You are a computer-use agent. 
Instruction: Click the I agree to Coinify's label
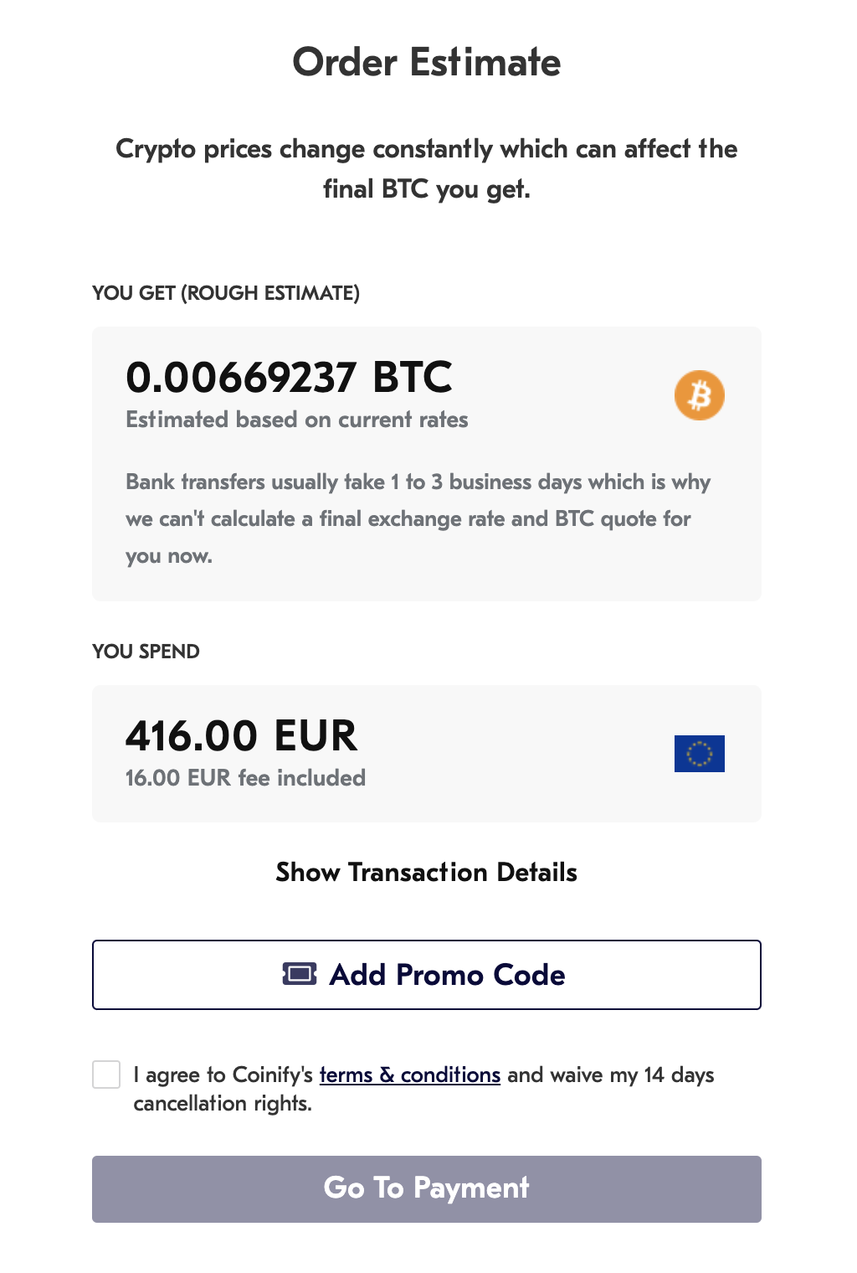click(223, 1075)
